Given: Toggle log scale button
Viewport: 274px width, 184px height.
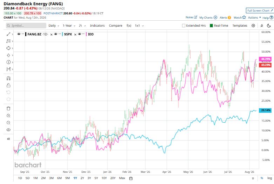Looking at the screenshot, I should point(269,178).
